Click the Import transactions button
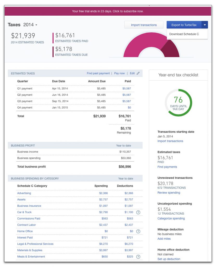The image size is (216, 267). (144, 25)
